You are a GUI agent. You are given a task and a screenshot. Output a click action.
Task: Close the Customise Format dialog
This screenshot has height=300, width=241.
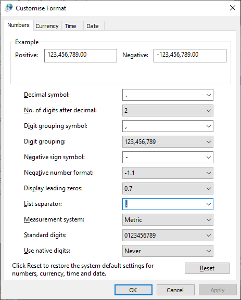click(233, 8)
